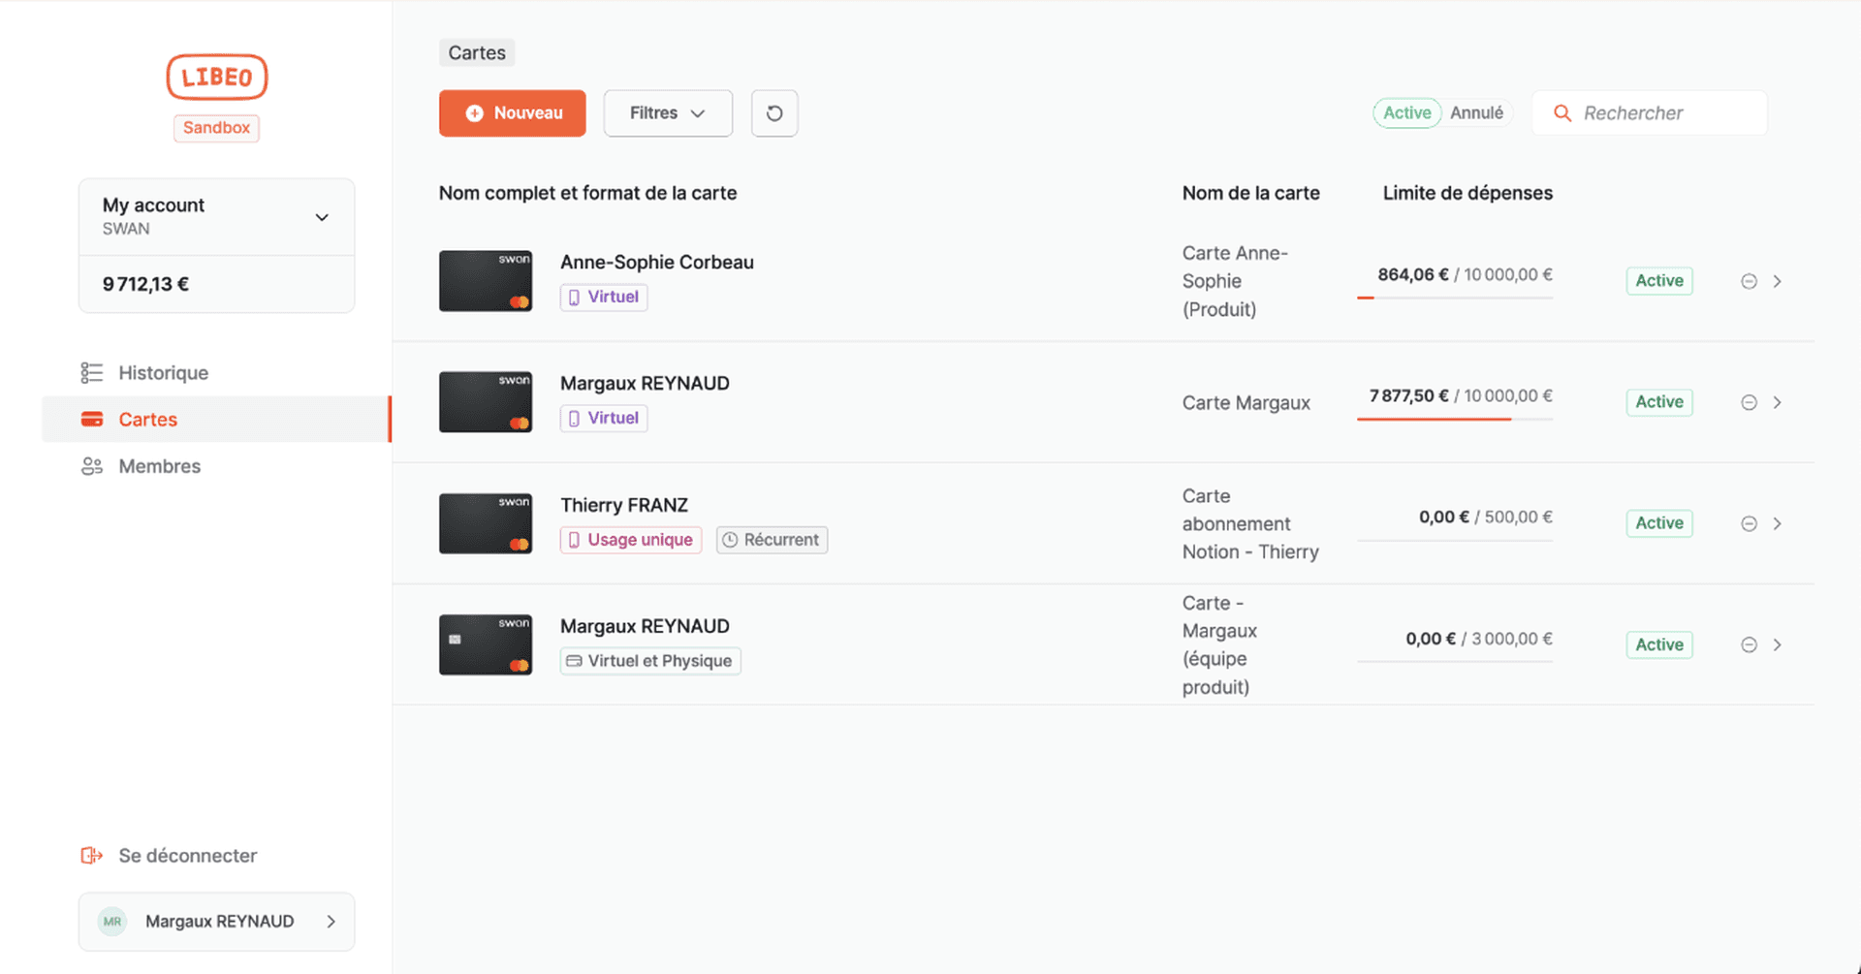This screenshot has height=974, width=1861.
Task: Enable the Active cards filter
Action: pos(1406,112)
